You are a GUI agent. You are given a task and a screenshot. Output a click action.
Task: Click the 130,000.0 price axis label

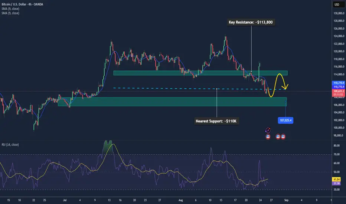coord(339,13)
